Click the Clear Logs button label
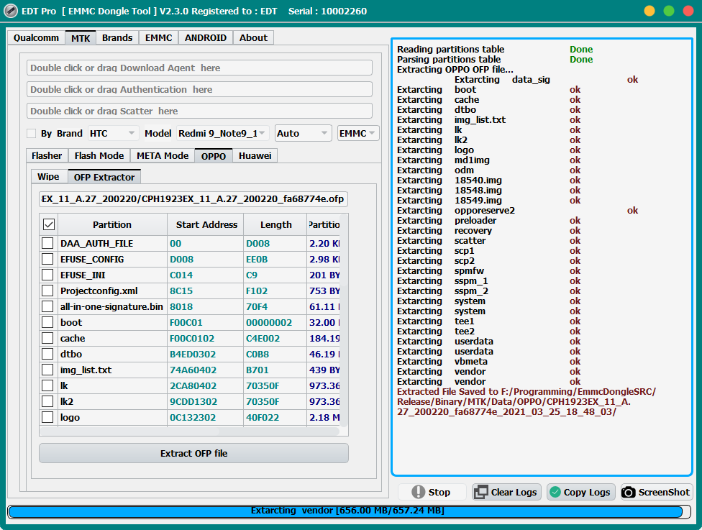702x530 pixels. coord(514,492)
